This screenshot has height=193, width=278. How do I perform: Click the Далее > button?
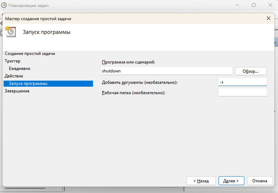point(232,181)
